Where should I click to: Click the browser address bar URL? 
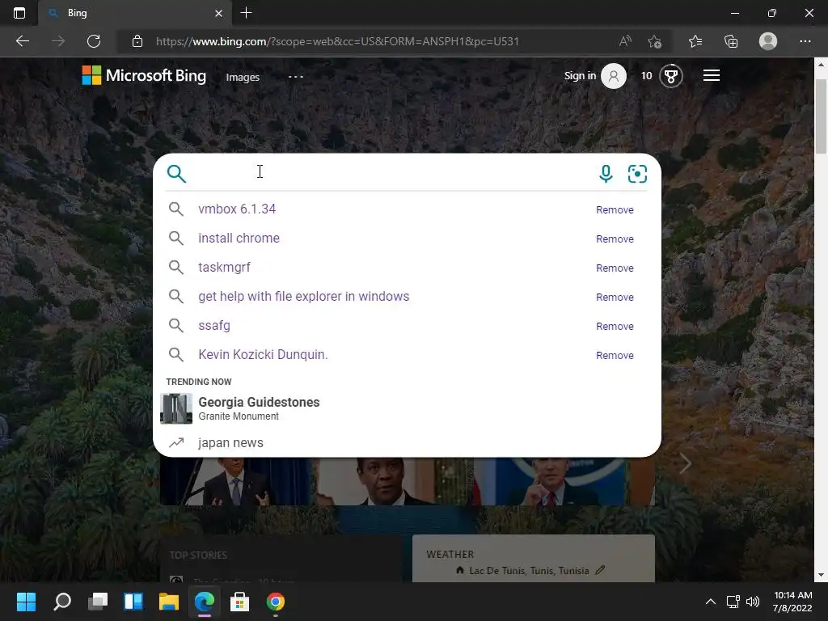[x=337, y=41]
